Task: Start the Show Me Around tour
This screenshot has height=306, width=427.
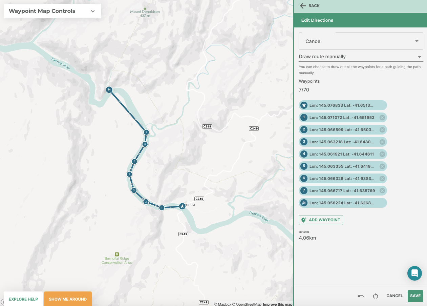Action: 68,299
